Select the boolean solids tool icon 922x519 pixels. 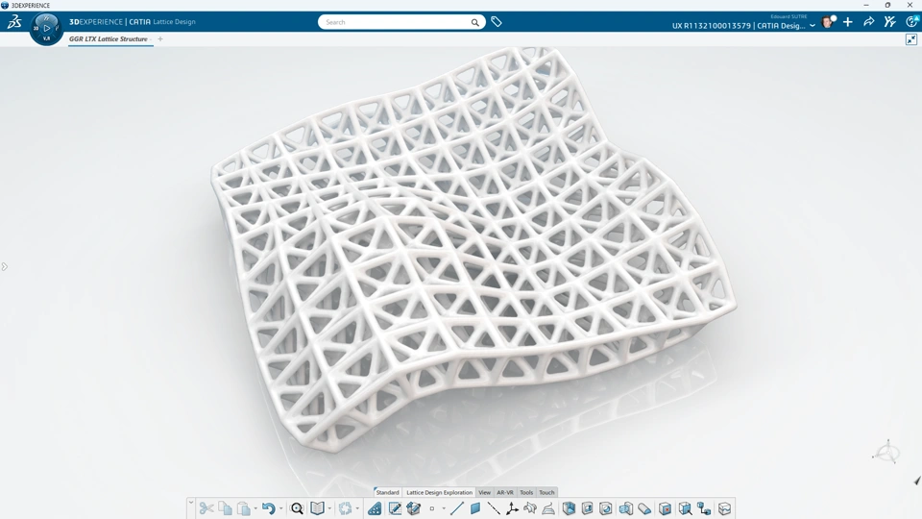pyautogui.click(x=625, y=507)
